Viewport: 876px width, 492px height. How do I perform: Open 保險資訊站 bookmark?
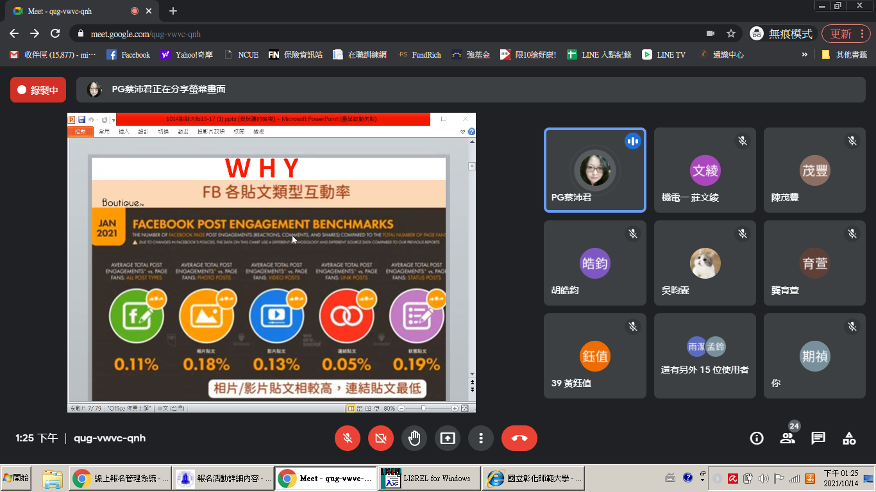(x=295, y=55)
